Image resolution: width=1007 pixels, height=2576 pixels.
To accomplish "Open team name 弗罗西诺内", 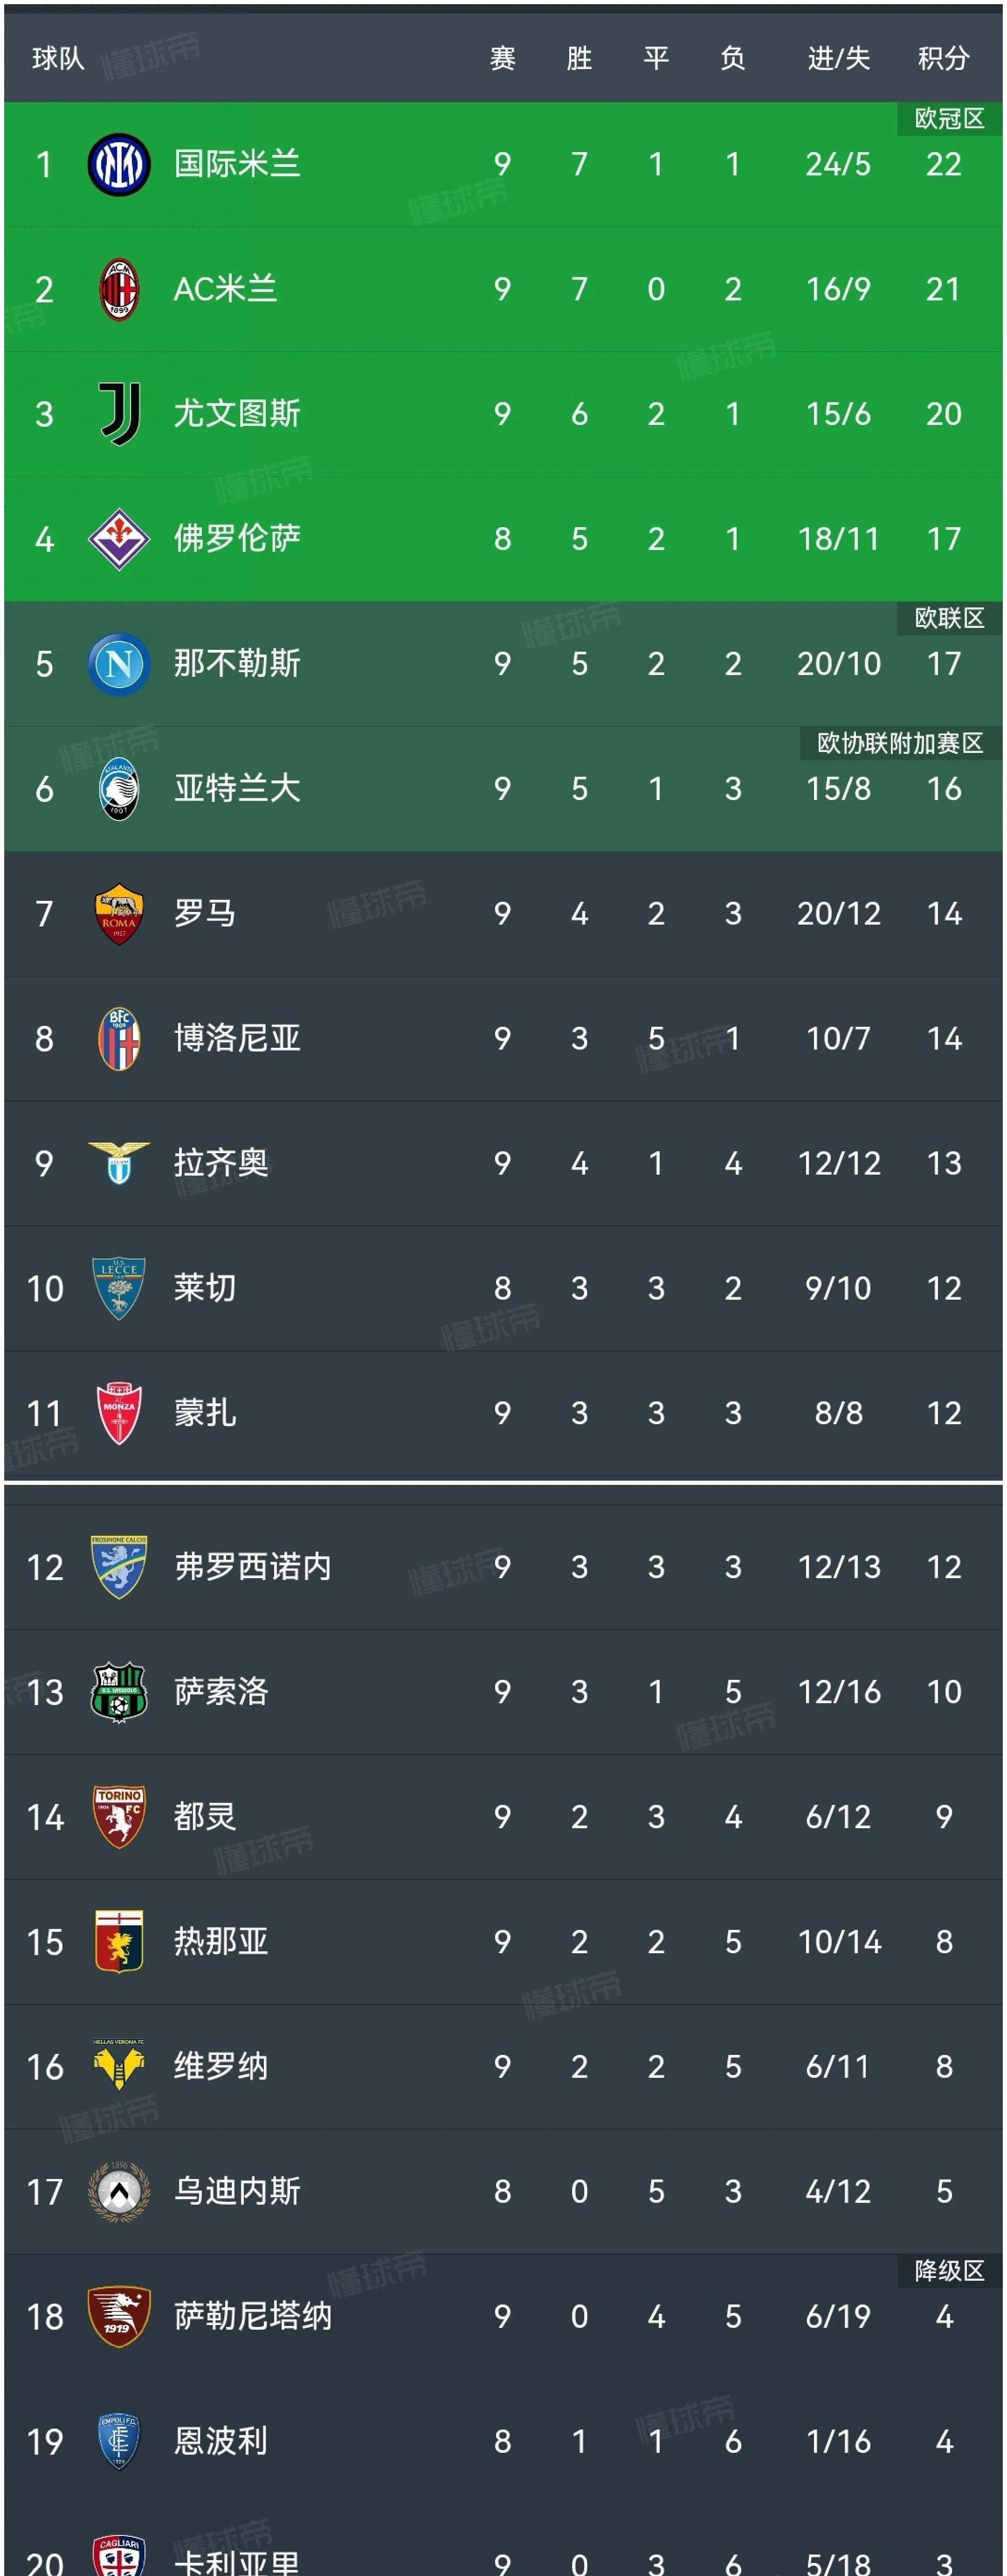I will [253, 1567].
